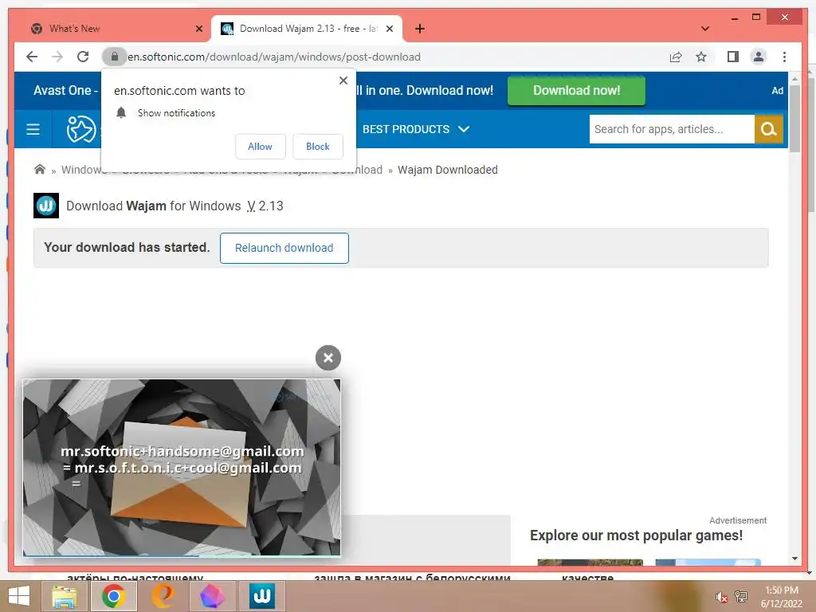Image resolution: width=816 pixels, height=612 pixels.
Task: Switch to the What's New tab
Action: (x=110, y=29)
